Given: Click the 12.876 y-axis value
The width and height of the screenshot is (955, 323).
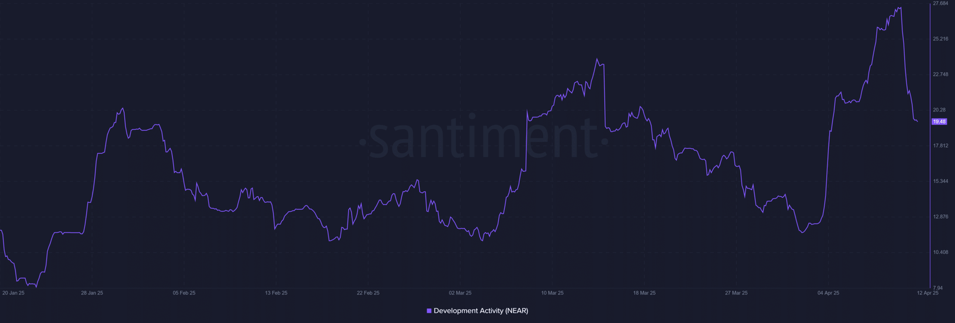Looking at the screenshot, I should tap(940, 217).
